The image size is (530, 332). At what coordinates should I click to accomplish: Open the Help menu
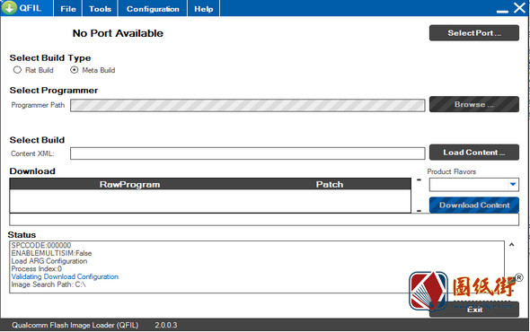coord(204,9)
